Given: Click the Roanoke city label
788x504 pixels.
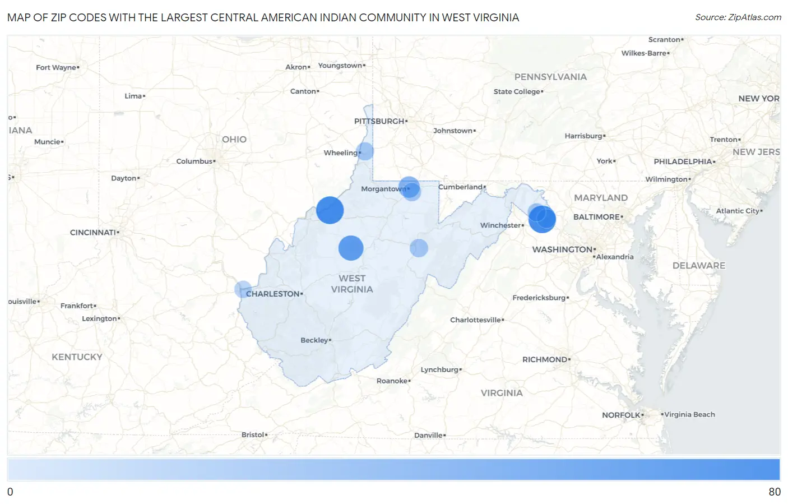Looking at the screenshot, I should coord(392,381).
